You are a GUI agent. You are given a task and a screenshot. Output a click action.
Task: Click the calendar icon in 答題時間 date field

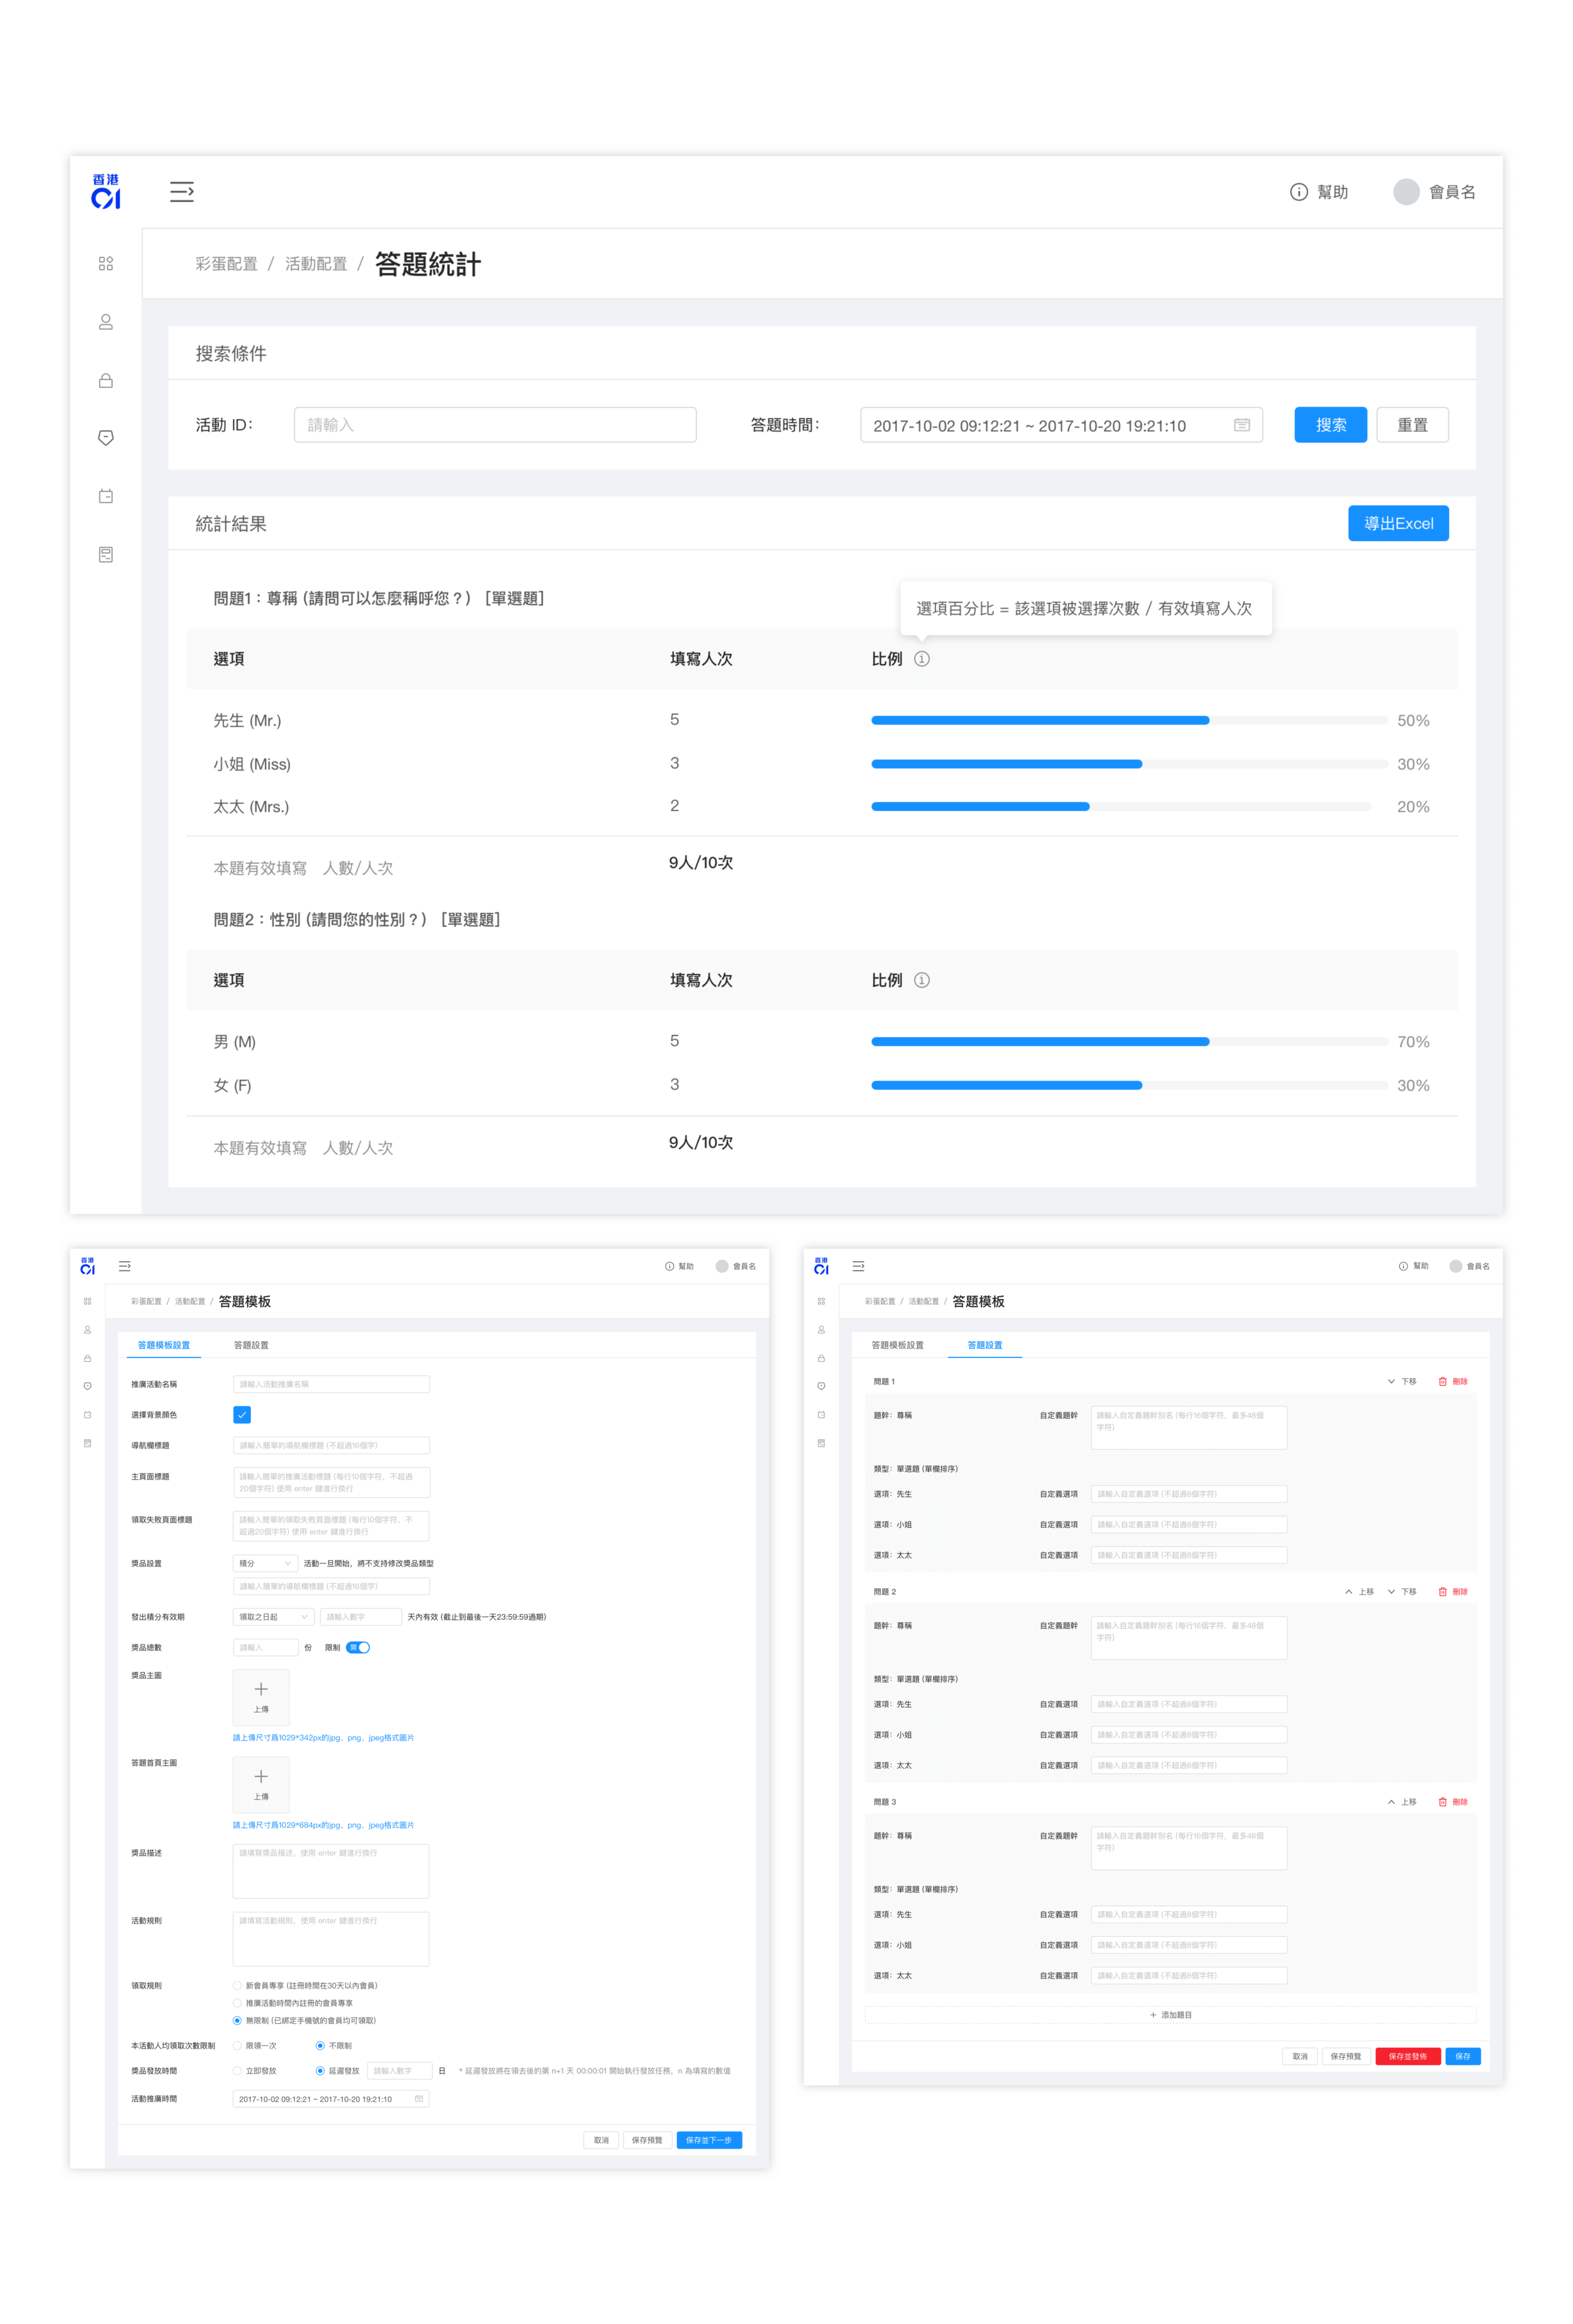(1241, 425)
